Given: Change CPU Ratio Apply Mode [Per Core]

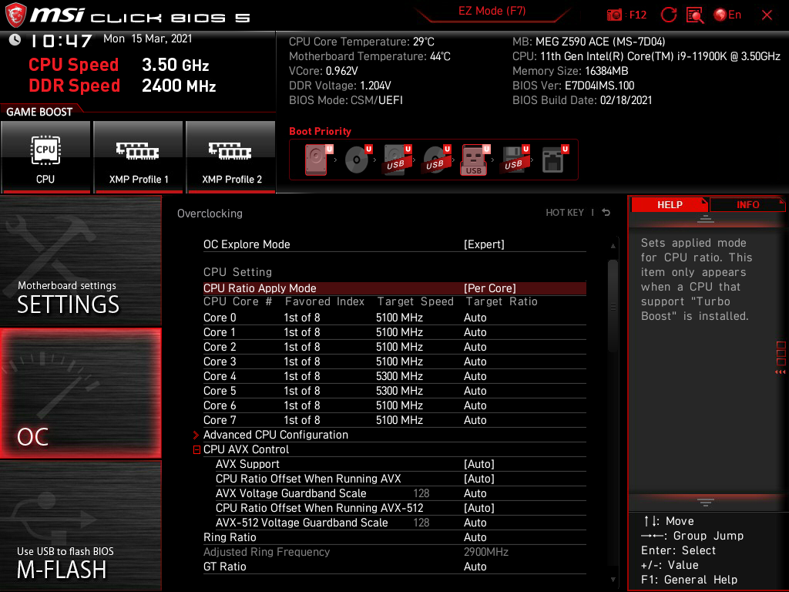Looking at the screenshot, I should [x=489, y=288].
